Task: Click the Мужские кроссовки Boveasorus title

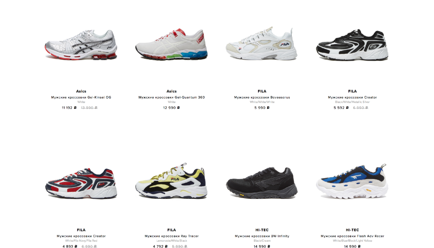Action: 262,97
